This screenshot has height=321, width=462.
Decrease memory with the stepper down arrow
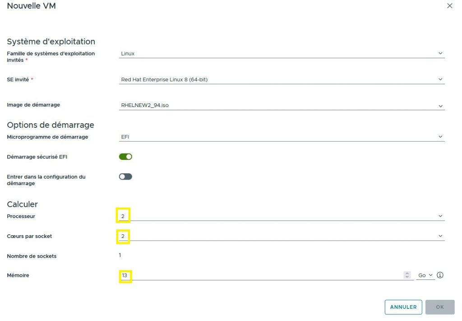(407, 277)
